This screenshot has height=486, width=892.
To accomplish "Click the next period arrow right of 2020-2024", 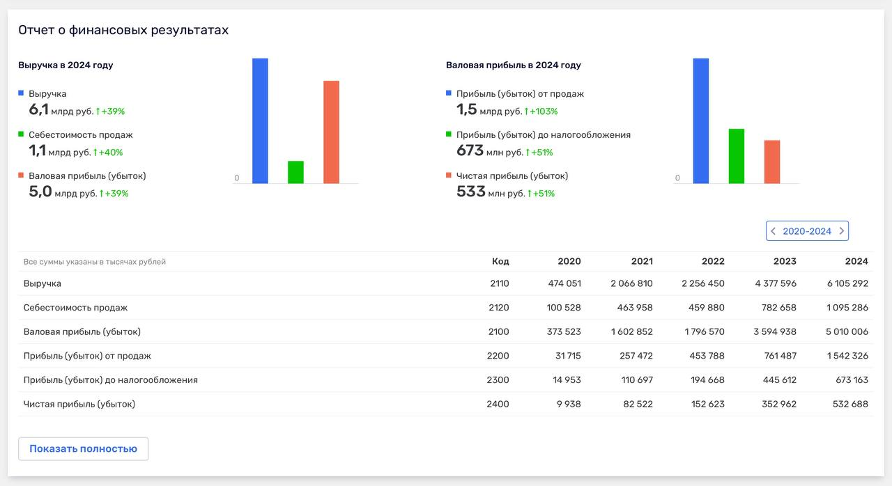I will (x=841, y=231).
